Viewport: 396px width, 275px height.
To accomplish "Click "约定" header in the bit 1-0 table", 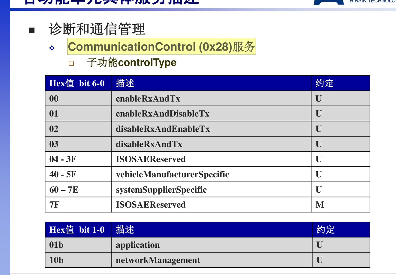I will pos(341,230).
